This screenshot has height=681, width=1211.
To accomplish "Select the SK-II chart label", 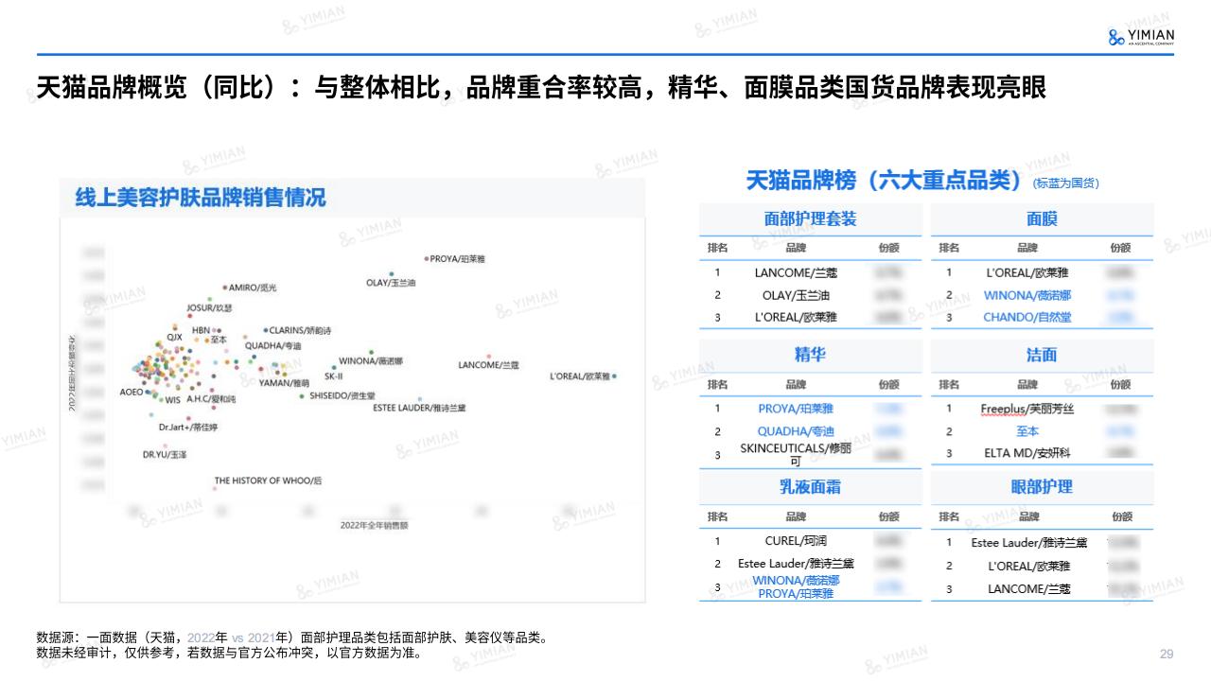I will [333, 375].
